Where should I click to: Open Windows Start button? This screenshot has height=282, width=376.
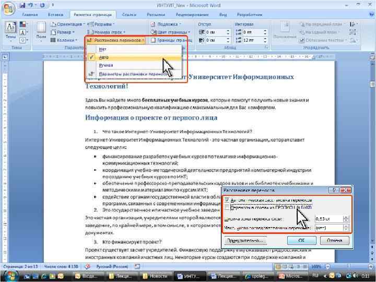click(10, 276)
